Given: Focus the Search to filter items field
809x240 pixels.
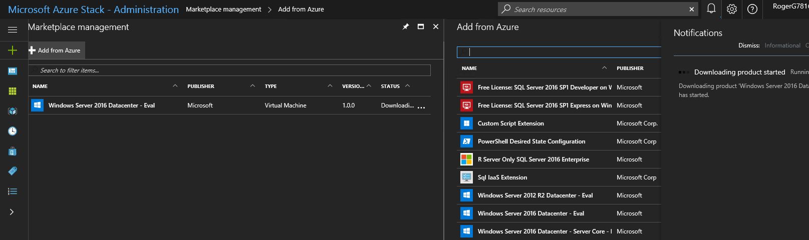Looking at the screenshot, I should [x=229, y=70].
